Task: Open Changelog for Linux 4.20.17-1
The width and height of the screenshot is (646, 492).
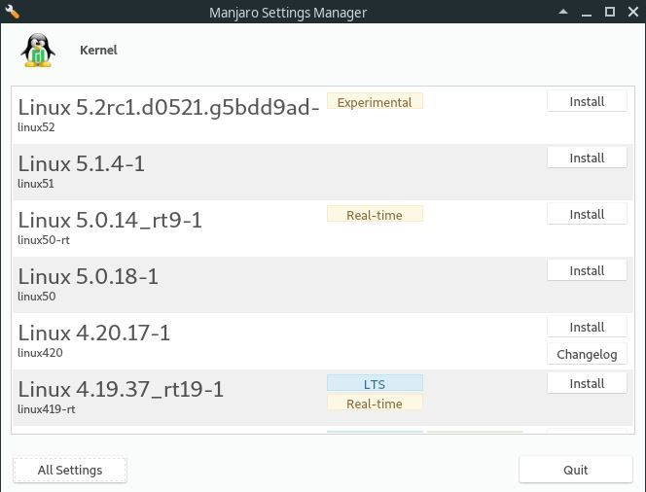Action: 587,354
